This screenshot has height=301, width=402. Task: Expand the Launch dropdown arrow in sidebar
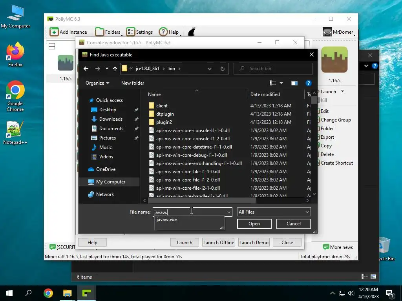pos(342,91)
